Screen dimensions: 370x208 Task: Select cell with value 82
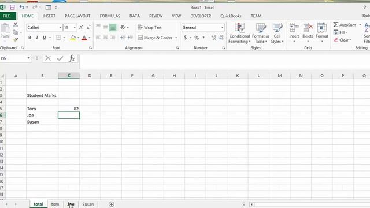point(69,109)
